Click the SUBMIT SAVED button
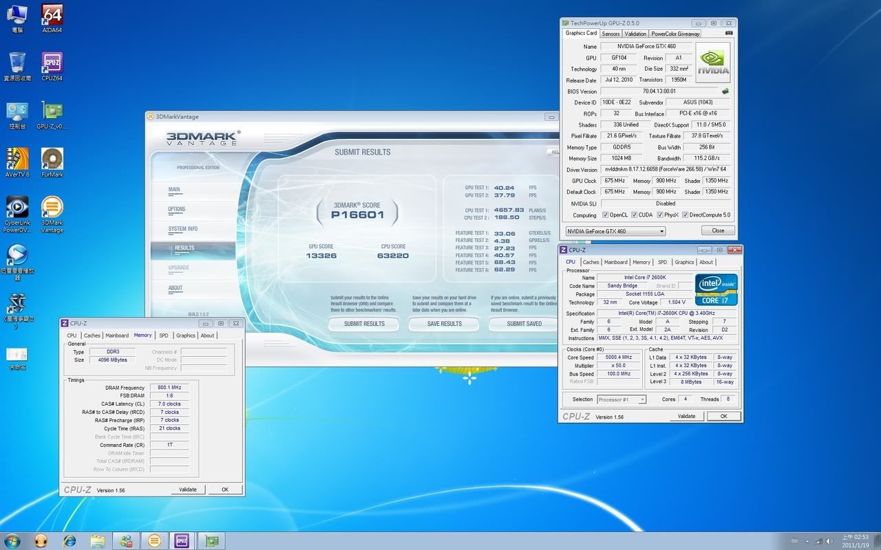 (524, 324)
